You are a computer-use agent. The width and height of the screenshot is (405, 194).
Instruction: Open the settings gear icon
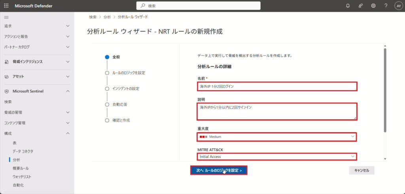click(373, 6)
